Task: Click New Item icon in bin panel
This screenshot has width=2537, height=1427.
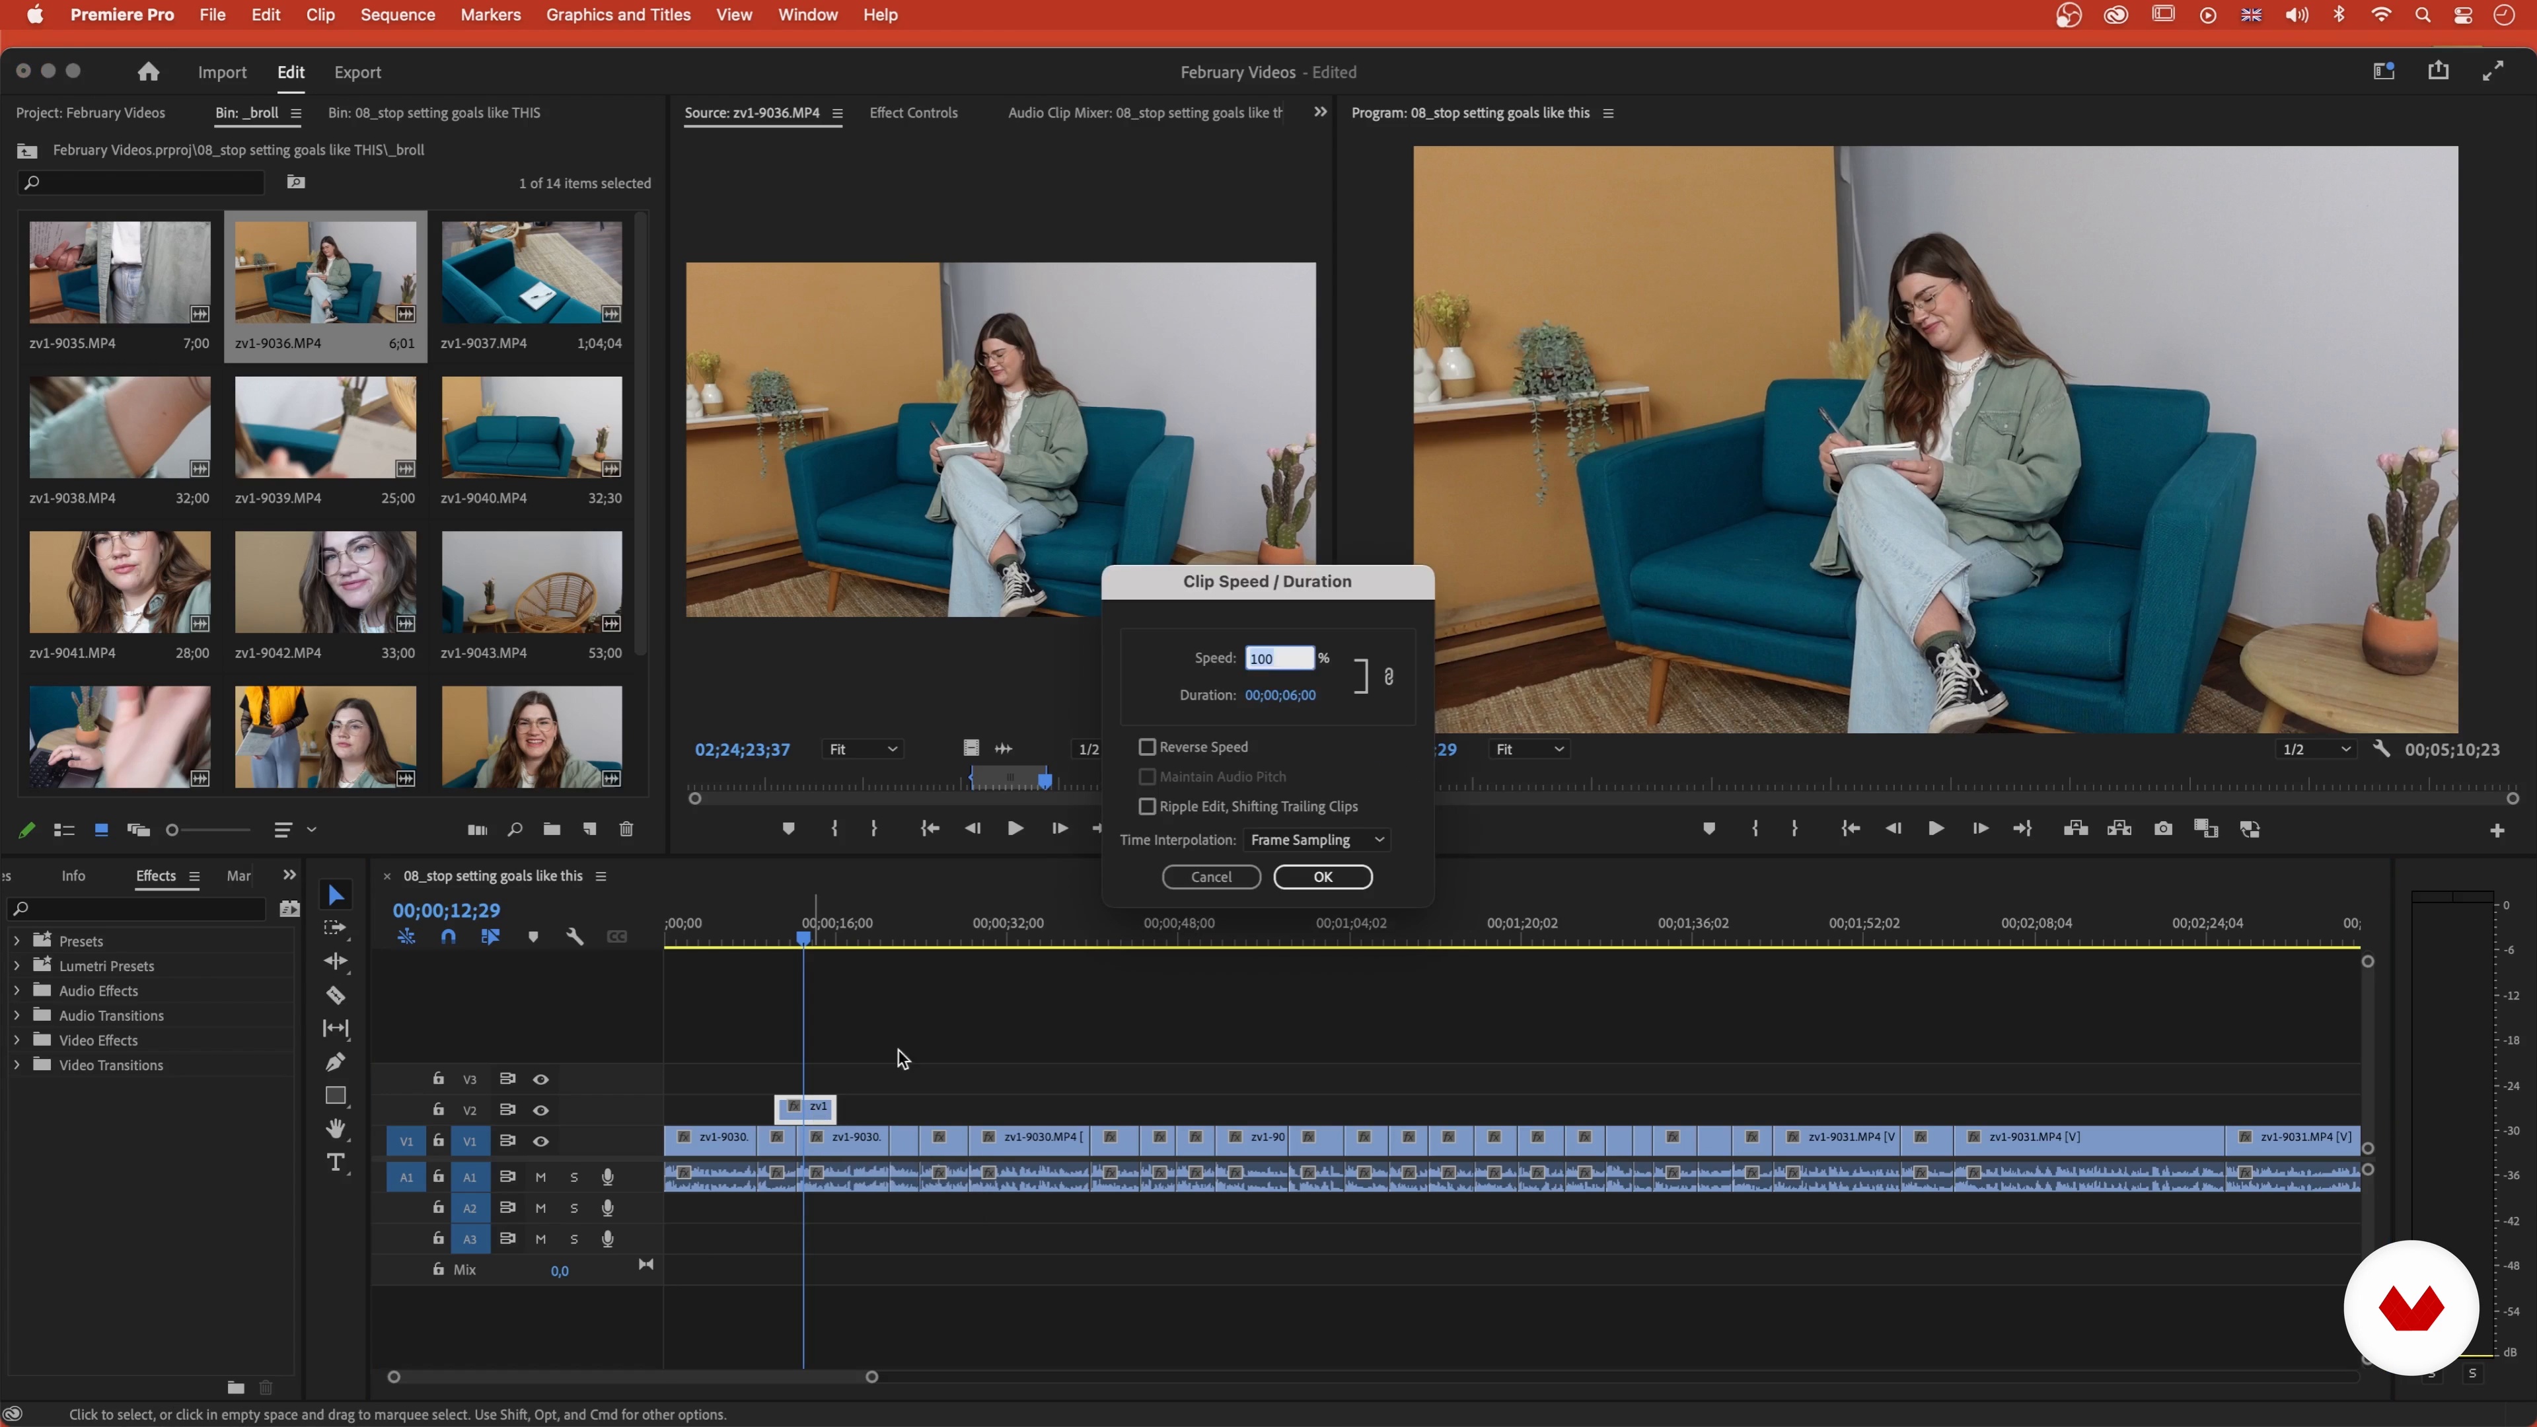Action: (589, 829)
